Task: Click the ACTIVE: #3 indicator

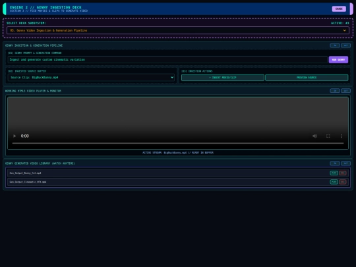Action: pyautogui.click(x=340, y=23)
